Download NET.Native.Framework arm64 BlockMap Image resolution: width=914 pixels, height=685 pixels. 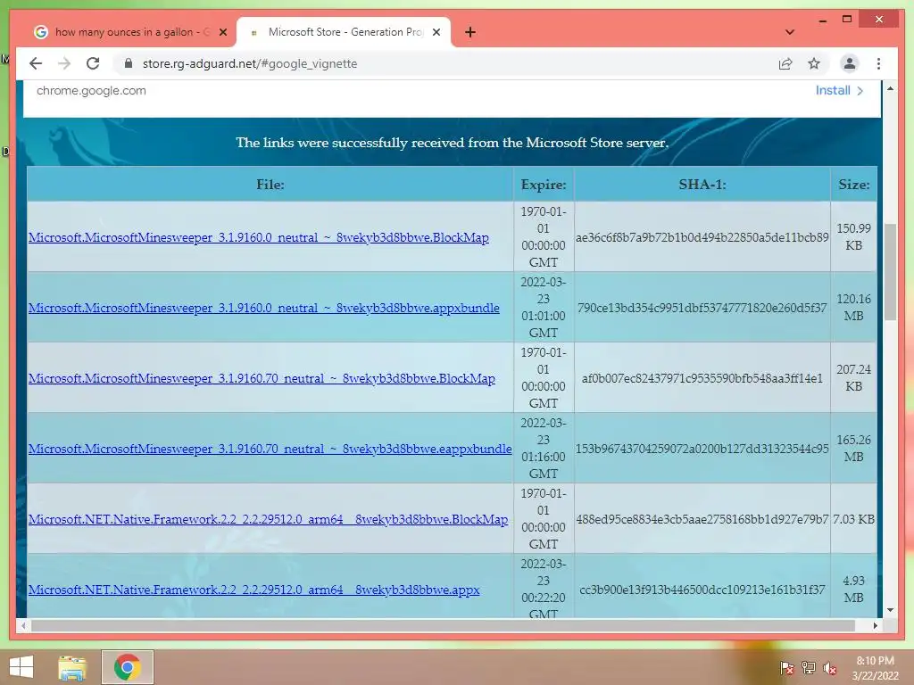tap(268, 519)
